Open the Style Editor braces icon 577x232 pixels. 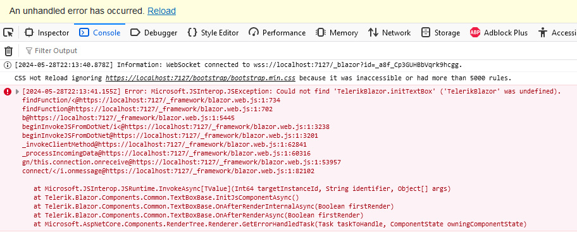point(192,33)
